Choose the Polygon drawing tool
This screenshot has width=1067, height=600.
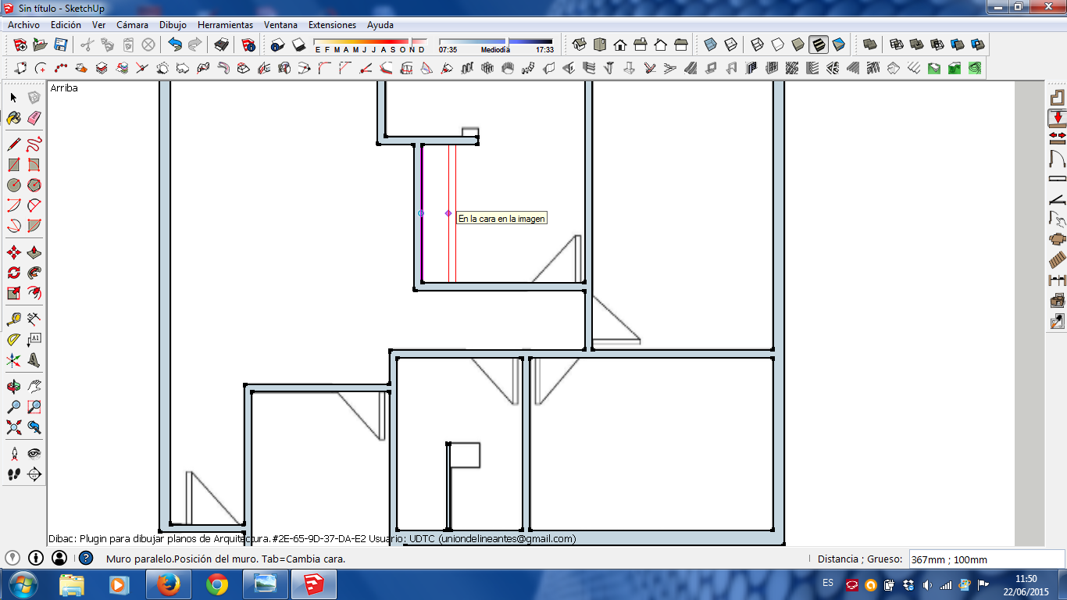pos(34,185)
